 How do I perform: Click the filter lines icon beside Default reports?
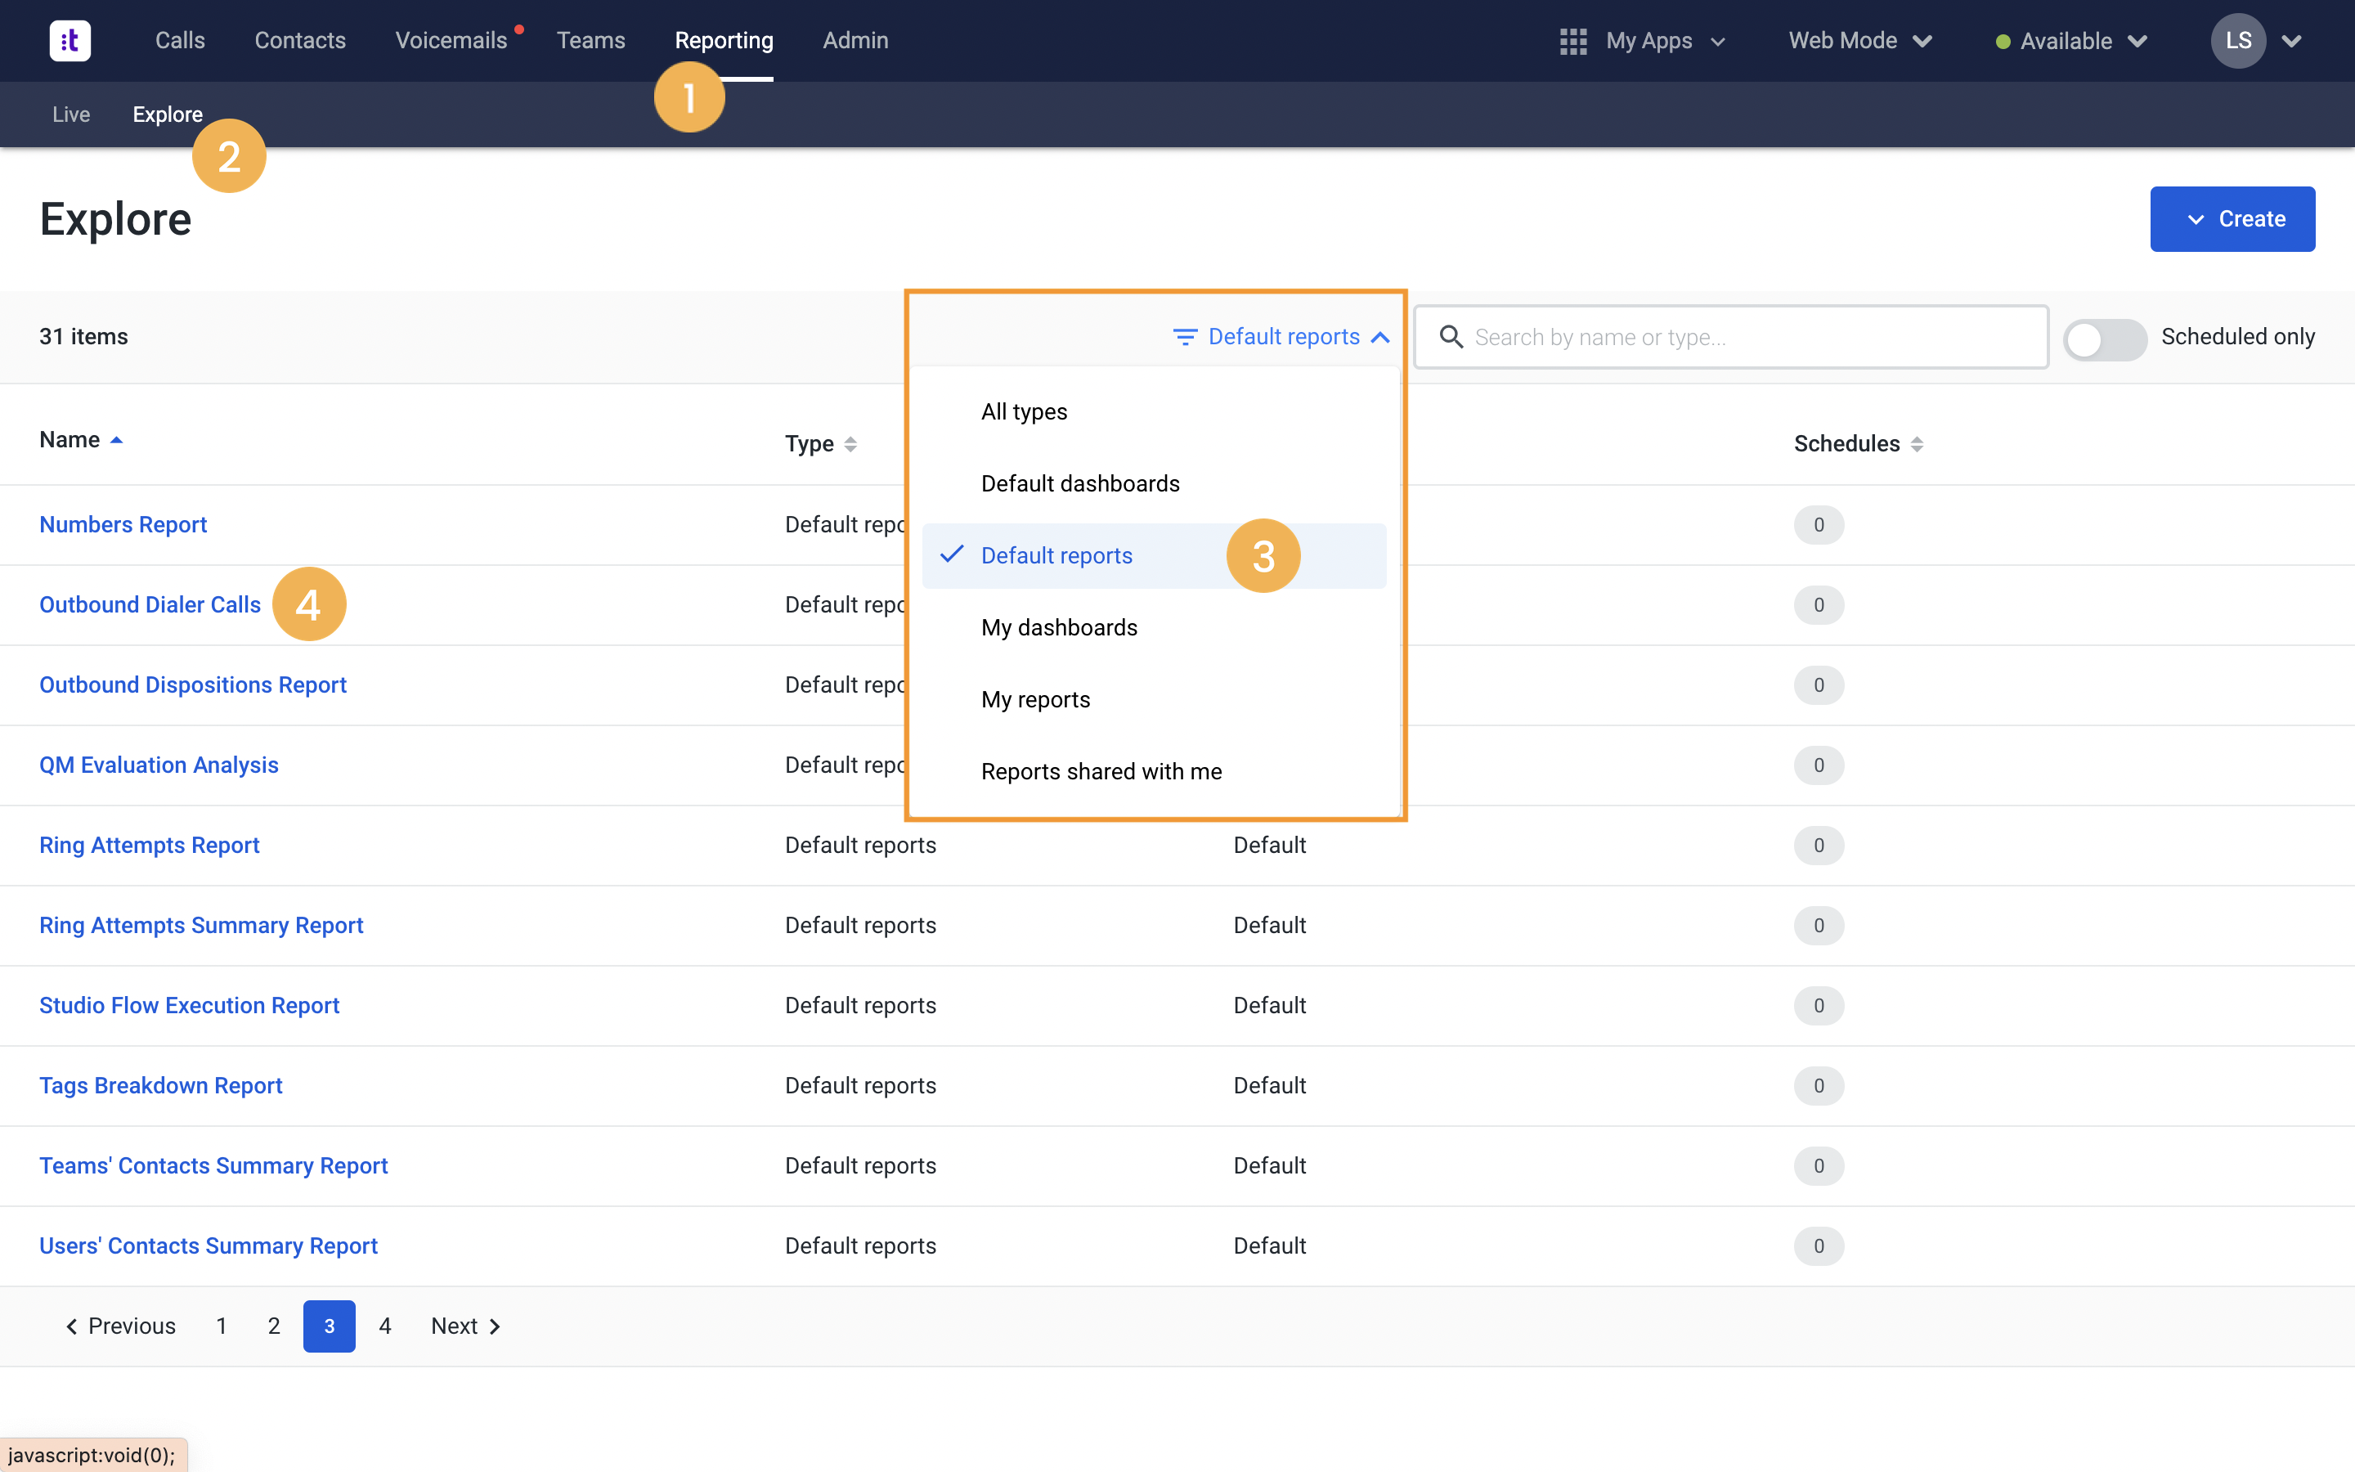1184,337
